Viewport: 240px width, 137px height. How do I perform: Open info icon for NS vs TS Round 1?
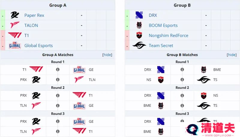(x=182, y=79)
